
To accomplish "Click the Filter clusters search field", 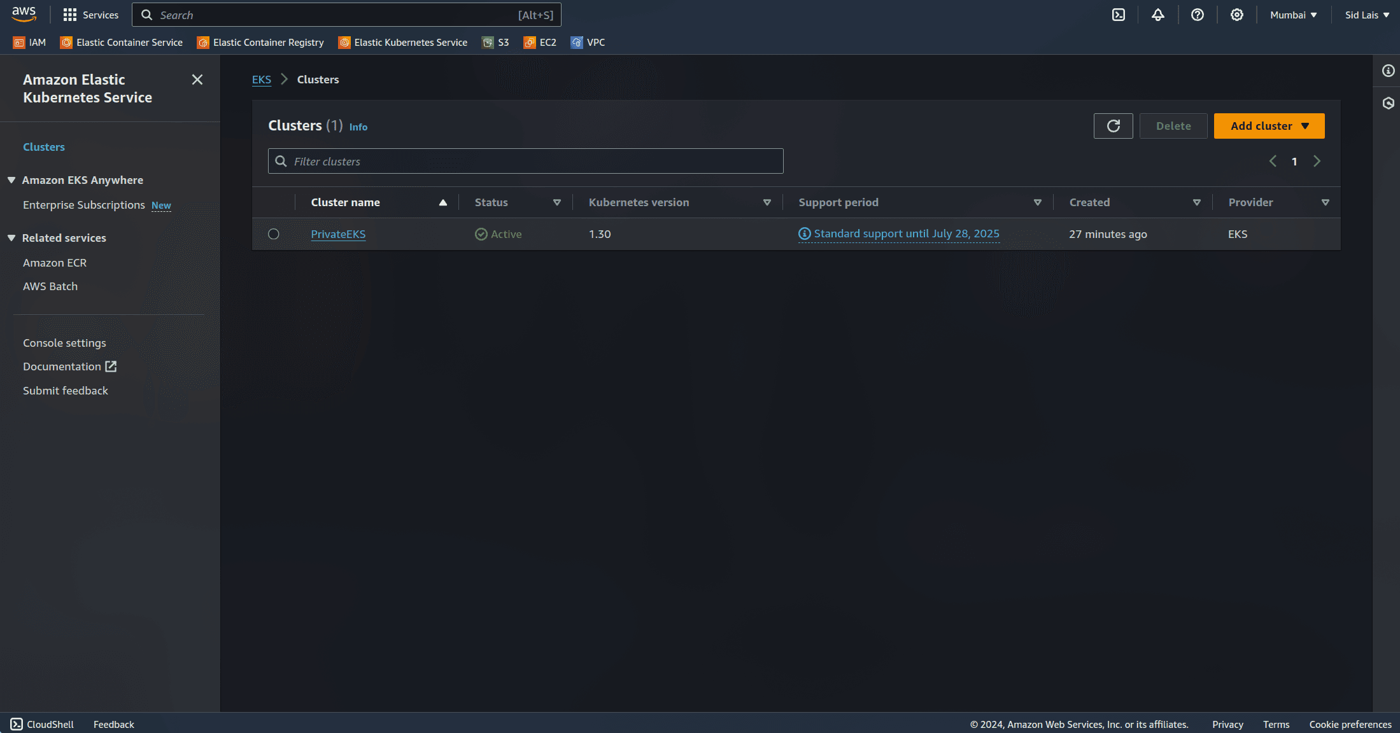I will point(525,160).
